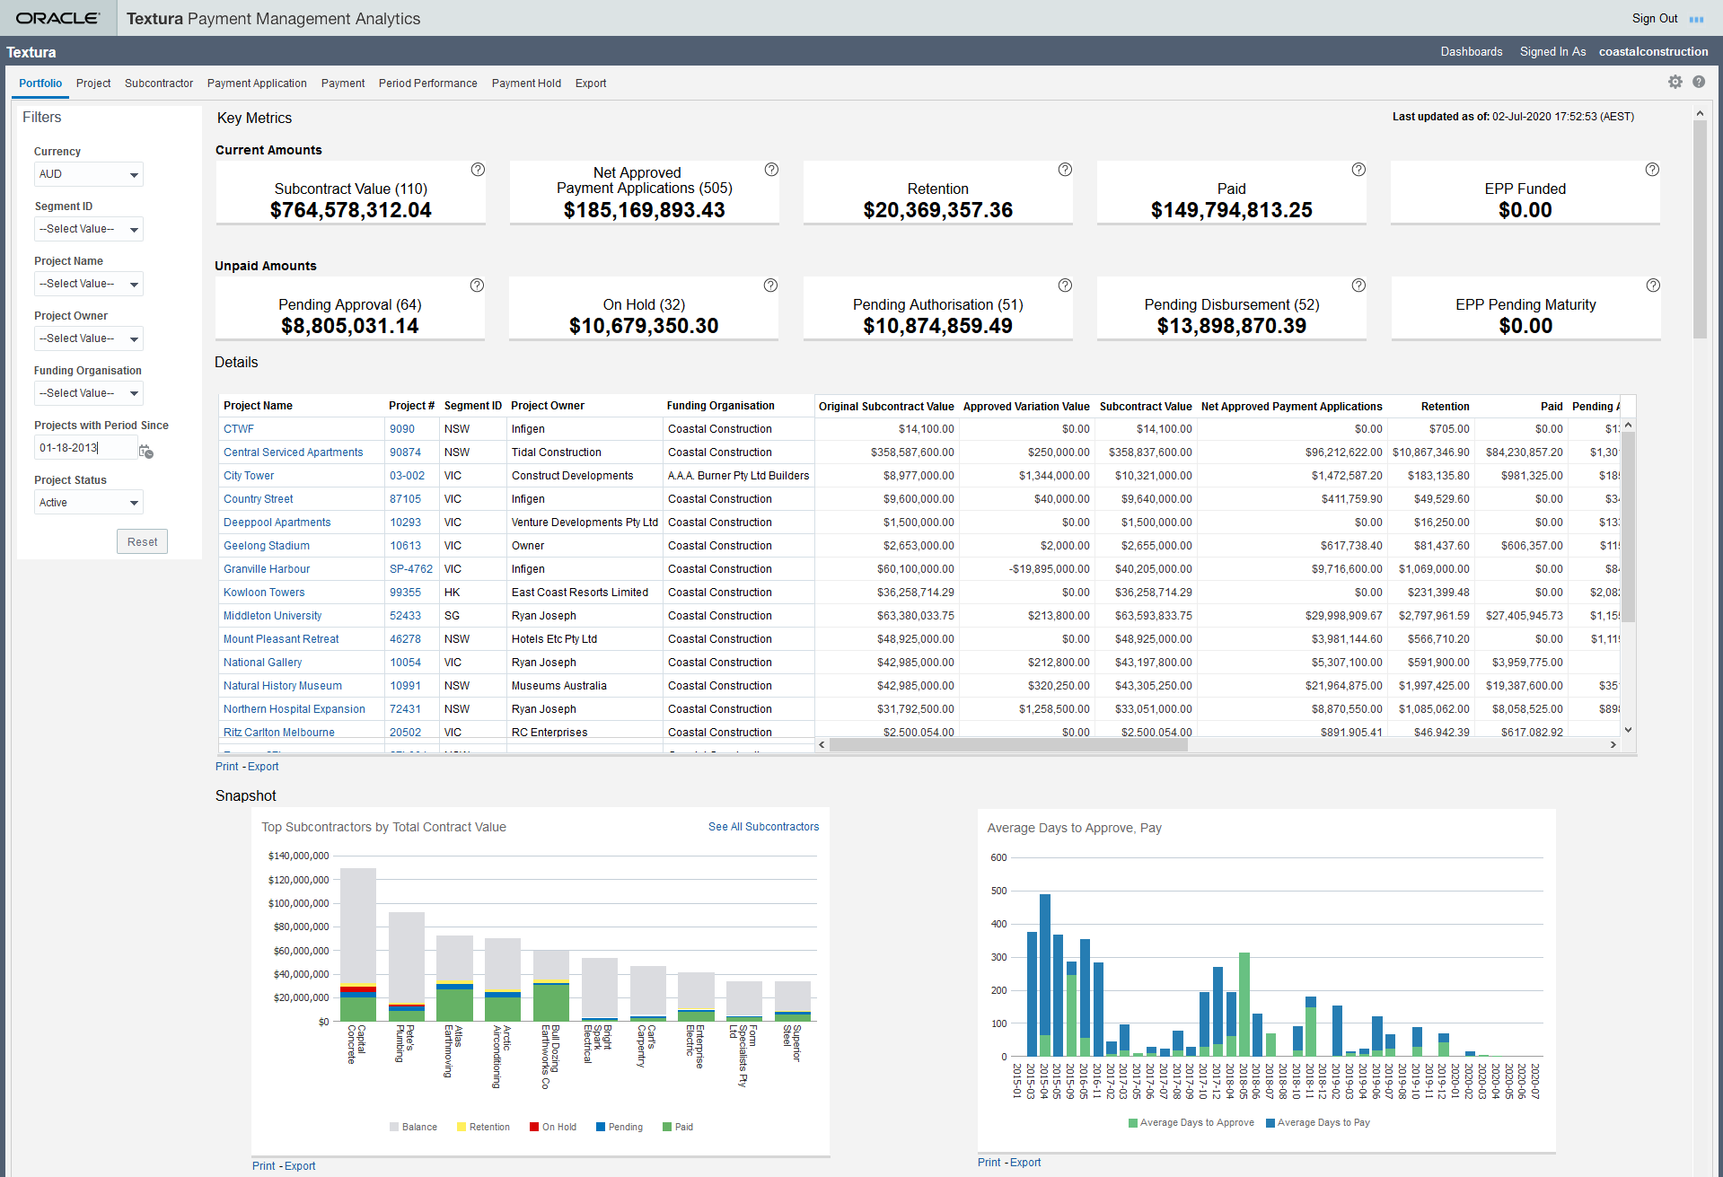Switch to the Subcontractor tab
Screen dimensions: 1723x1177
159,83
